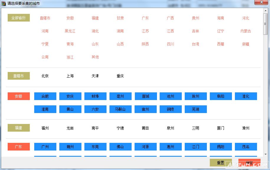
Task: Deselect the city 茂名
Action: coord(246,147)
